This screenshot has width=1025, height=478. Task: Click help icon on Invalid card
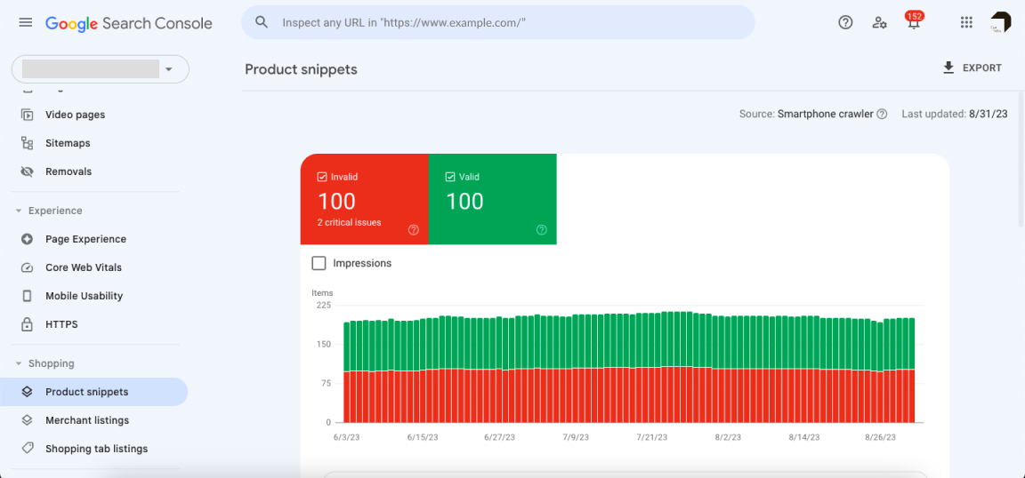point(414,230)
